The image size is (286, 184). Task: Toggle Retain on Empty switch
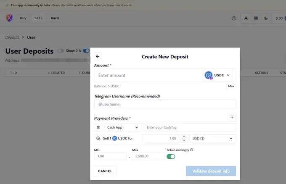coord(171,157)
